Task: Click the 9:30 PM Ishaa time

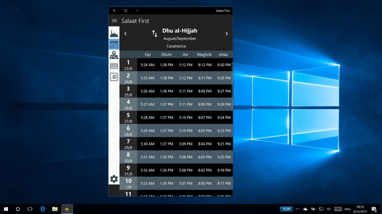Action: point(224,65)
